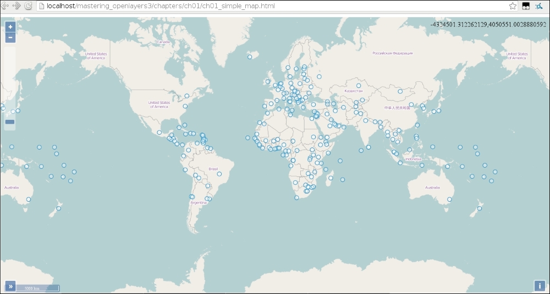Click the mouse position coordinates readout
Screen dimensions: 550x294
pyautogui.click(x=488, y=25)
